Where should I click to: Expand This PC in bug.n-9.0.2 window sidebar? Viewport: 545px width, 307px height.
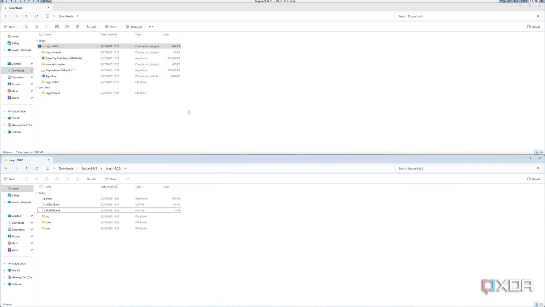(4, 270)
